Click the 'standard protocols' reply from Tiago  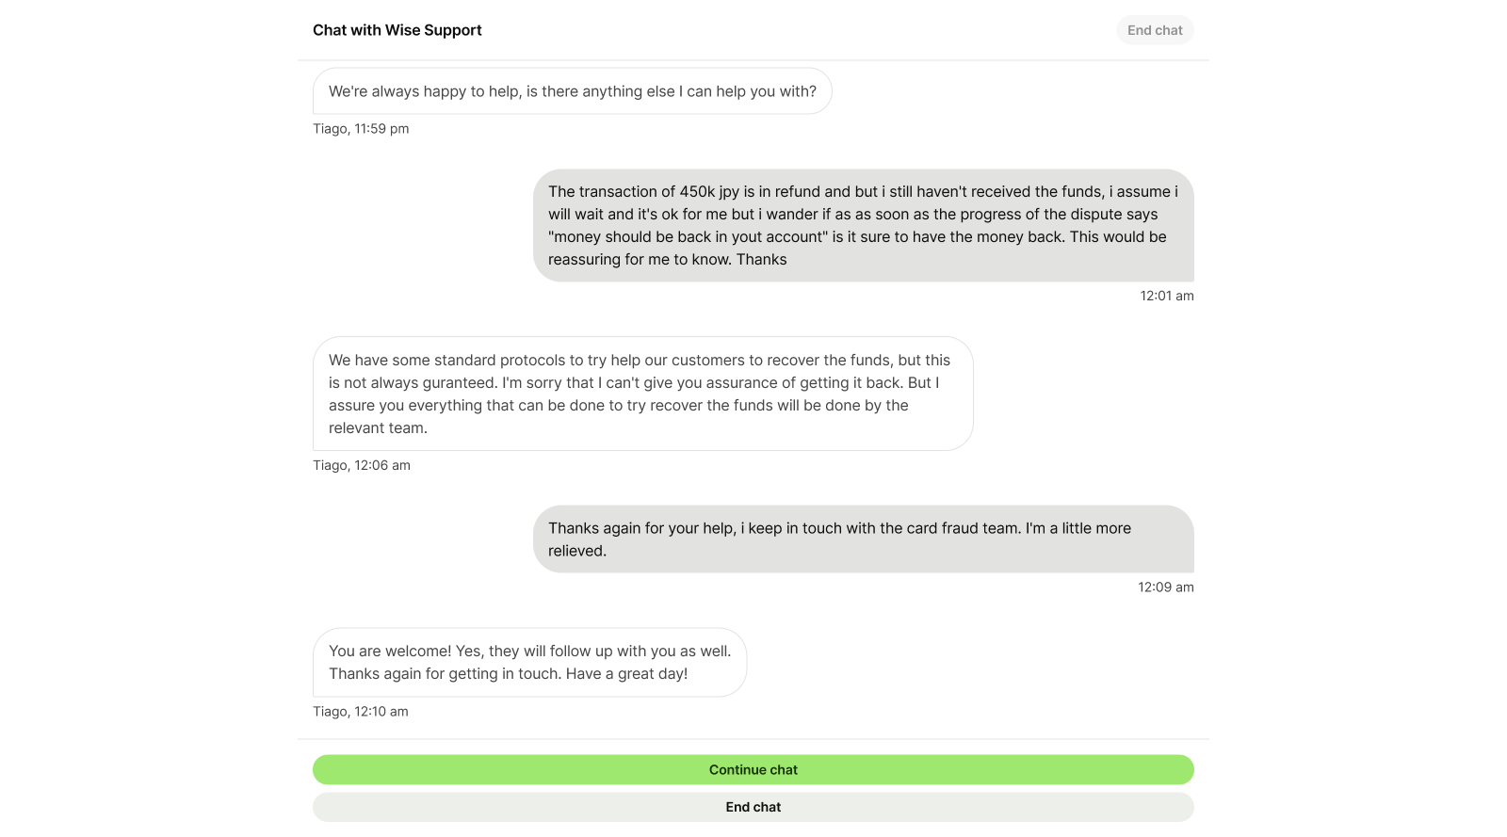pyautogui.click(x=643, y=394)
